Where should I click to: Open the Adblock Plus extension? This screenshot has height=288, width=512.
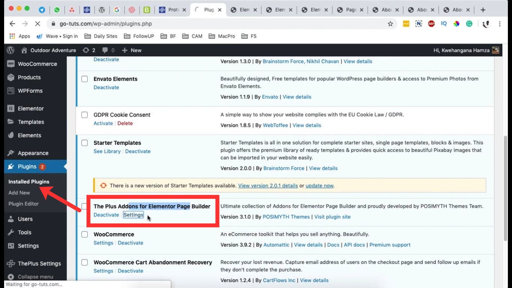click(431, 24)
